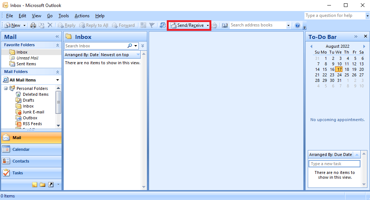Select Personal Folders in tree
The image size is (370, 200).
[x=32, y=88]
